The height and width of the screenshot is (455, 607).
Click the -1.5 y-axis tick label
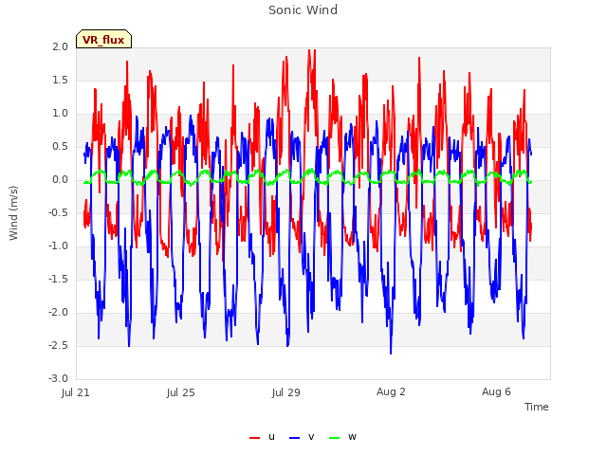click(58, 279)
